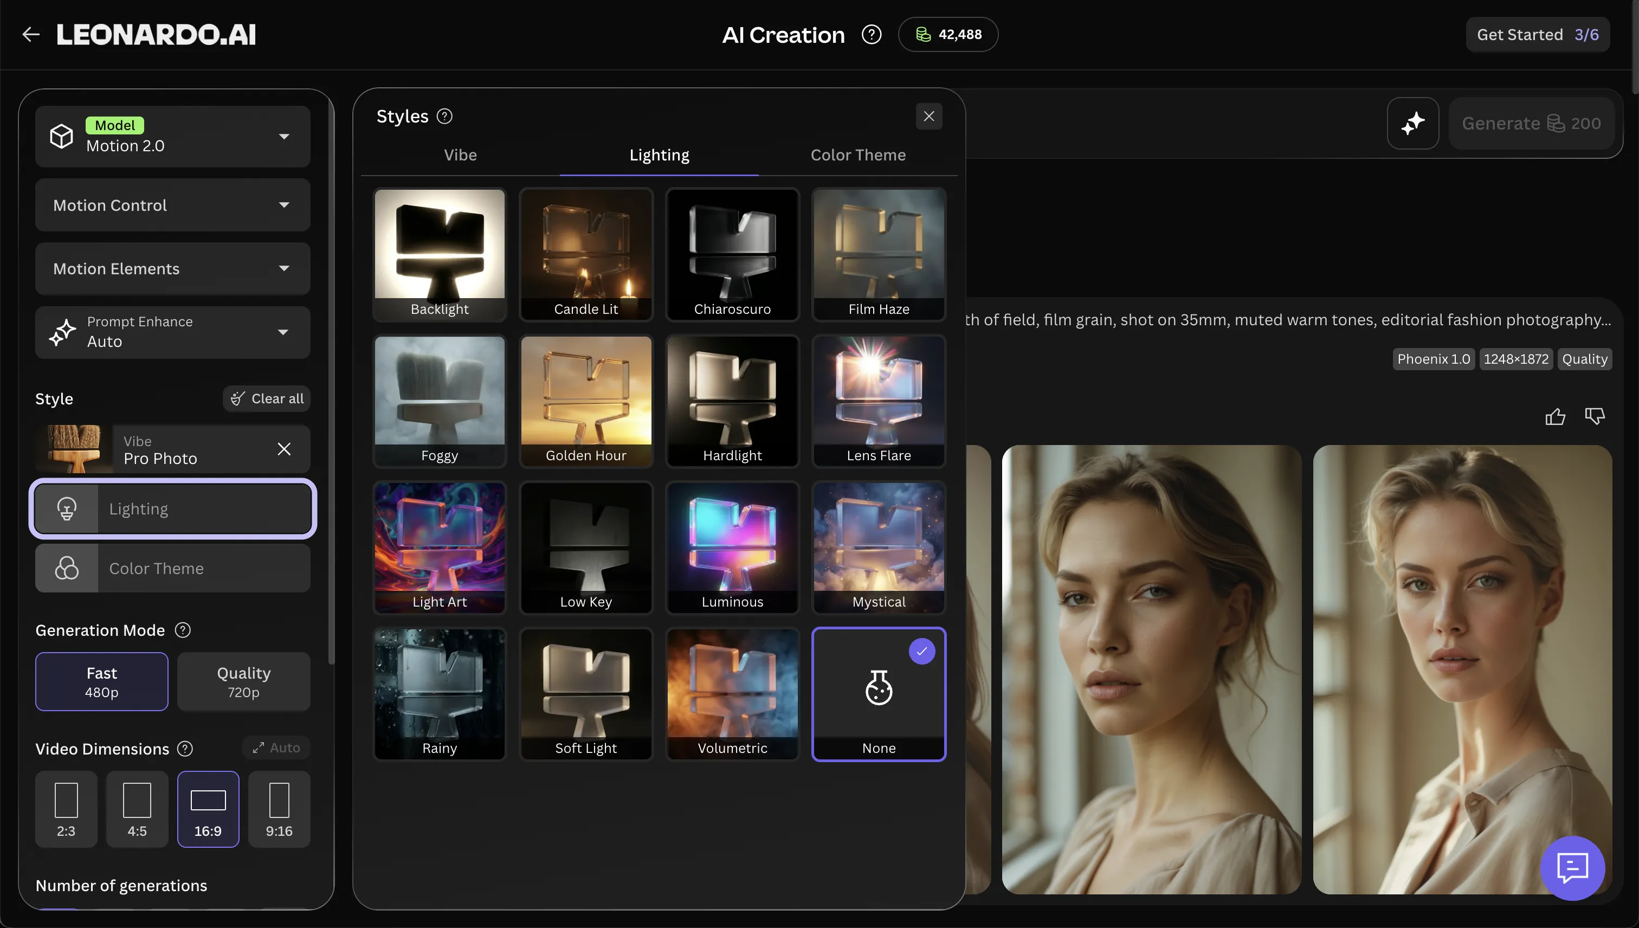Click the thumbs down icon
This screenshot has width=1639, height=928.
click(1595, 416)
